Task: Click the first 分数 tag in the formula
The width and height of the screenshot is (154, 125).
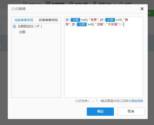Action: tap(75, 20)
